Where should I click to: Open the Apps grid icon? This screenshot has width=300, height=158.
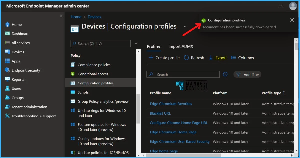(x=7, y=61)
